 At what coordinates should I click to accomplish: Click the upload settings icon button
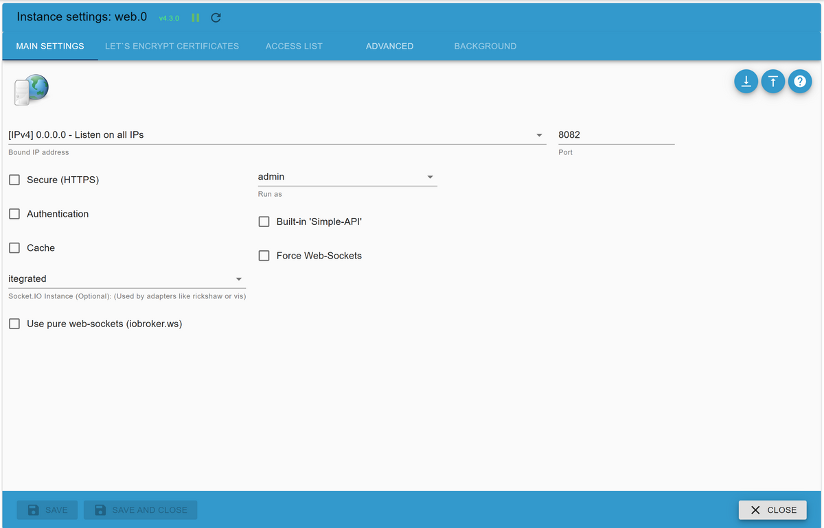(773, 82)
